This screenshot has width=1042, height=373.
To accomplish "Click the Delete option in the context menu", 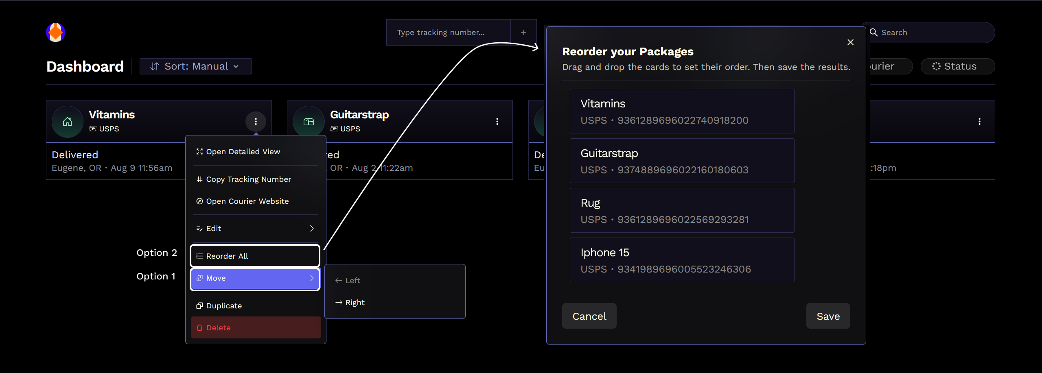I will pos(255,328).
